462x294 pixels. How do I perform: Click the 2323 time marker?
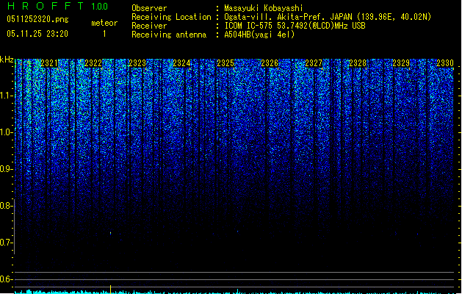tap(137, 63)
